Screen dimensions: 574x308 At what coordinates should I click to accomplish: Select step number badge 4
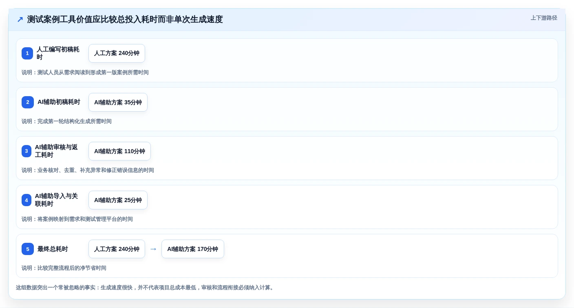tap(26, 200)
